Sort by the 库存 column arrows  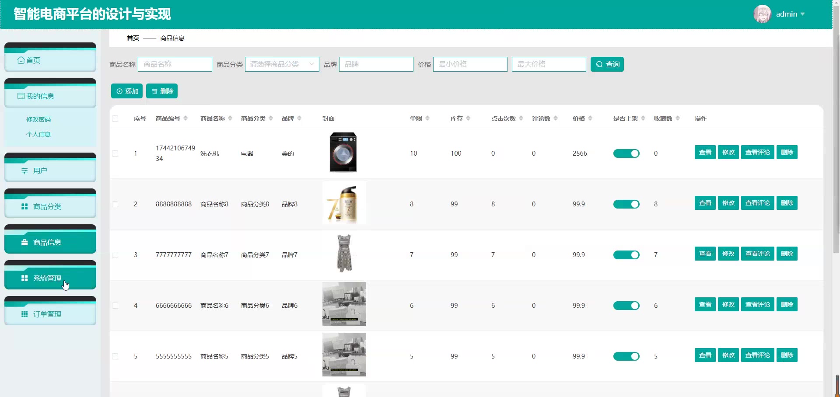point(468,118)
